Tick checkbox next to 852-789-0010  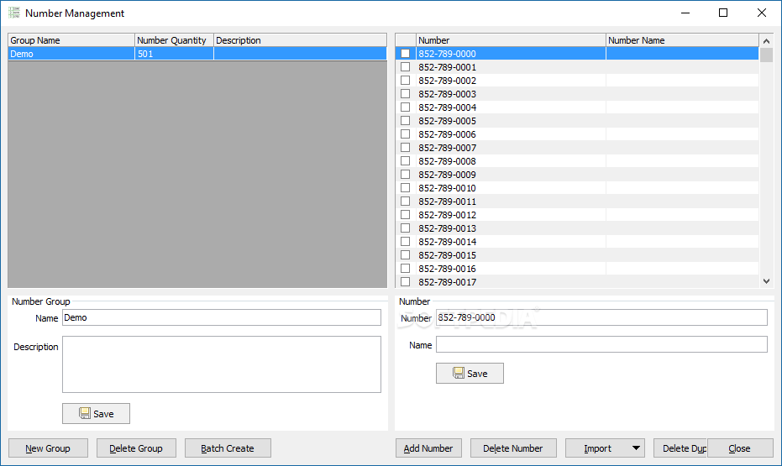406,188
